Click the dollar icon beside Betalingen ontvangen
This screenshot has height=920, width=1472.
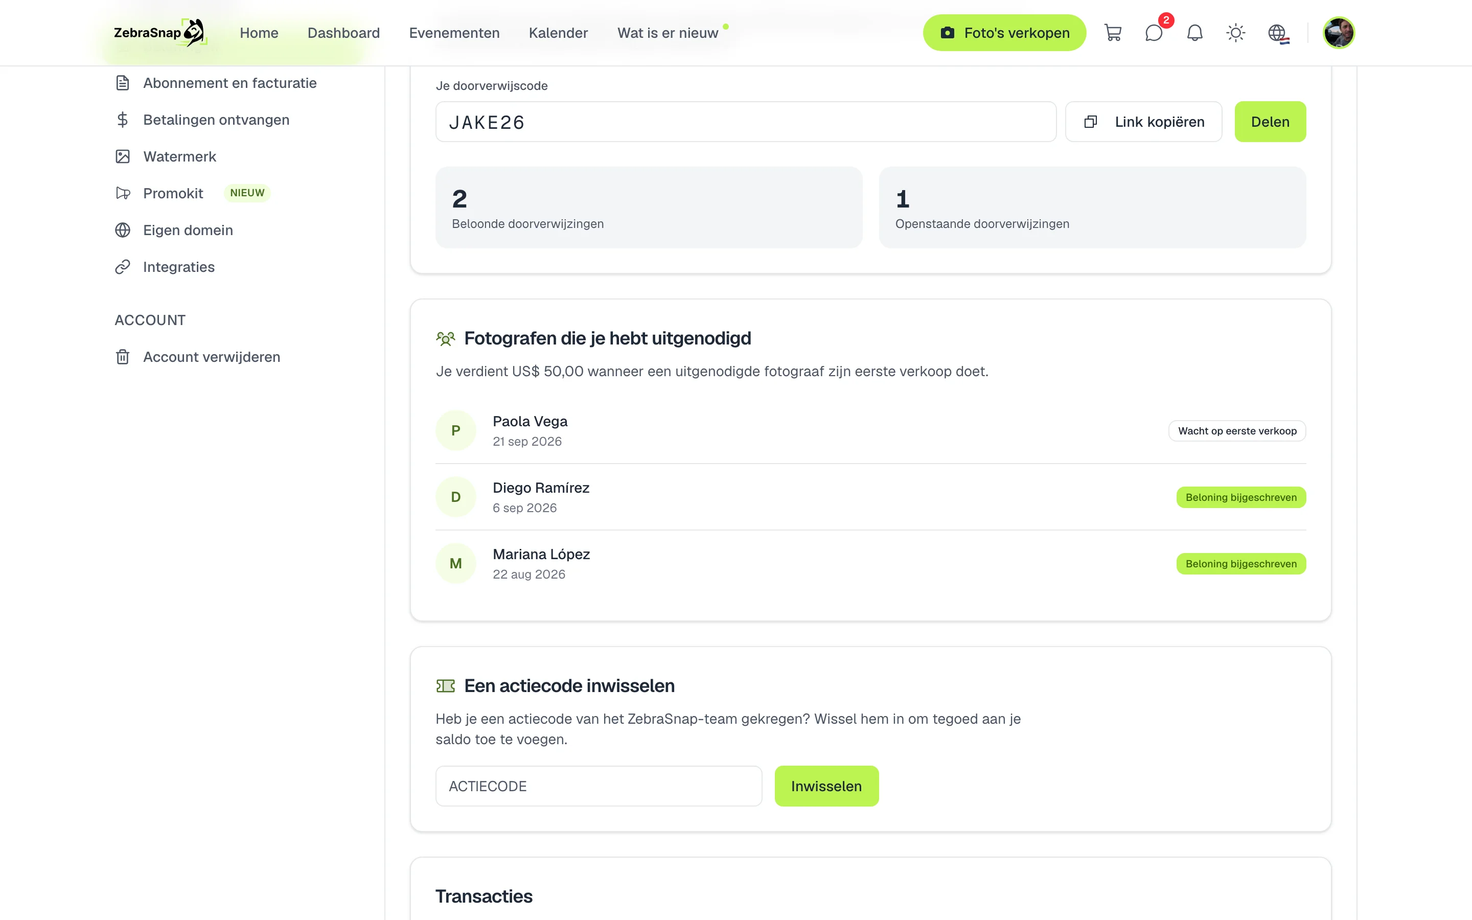click(x=123, y=120)
